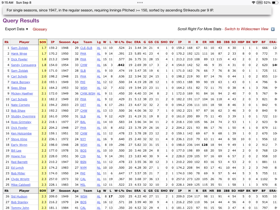The image size is (280, 210).
Task: Open the Tommy John player link
Action: 20,208
